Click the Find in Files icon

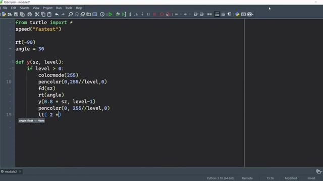point(89,15)
